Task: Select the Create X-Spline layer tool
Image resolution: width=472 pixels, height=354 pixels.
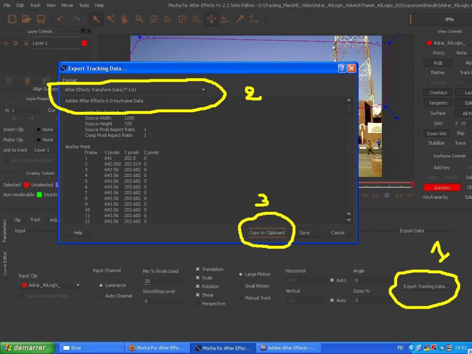Action: 153,19
